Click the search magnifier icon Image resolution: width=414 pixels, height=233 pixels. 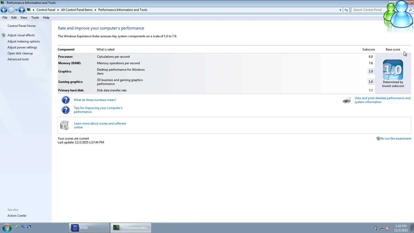tap(410, 10)
